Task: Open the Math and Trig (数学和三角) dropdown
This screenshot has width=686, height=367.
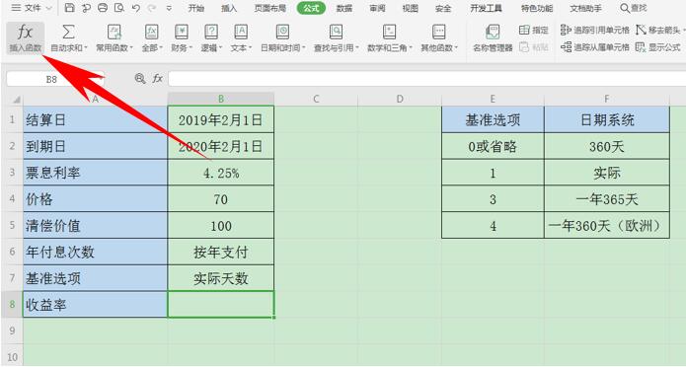Action: [x=389, y=38]
